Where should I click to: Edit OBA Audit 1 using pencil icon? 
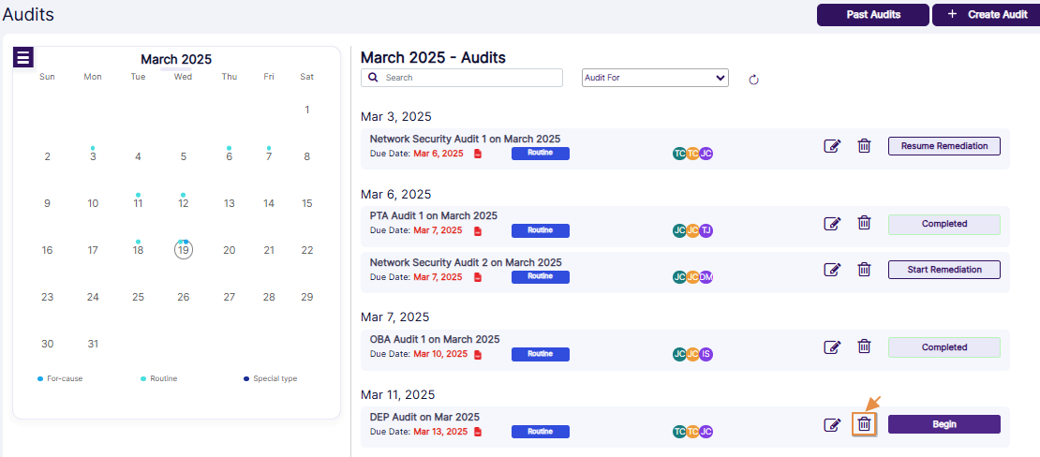(832, 347)
